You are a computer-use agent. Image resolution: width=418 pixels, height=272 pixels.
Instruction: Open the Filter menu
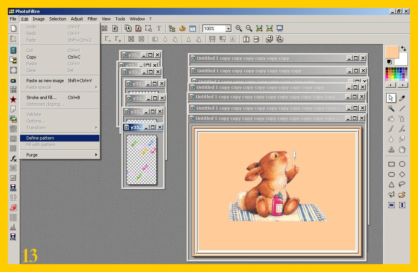coord(92,19)
